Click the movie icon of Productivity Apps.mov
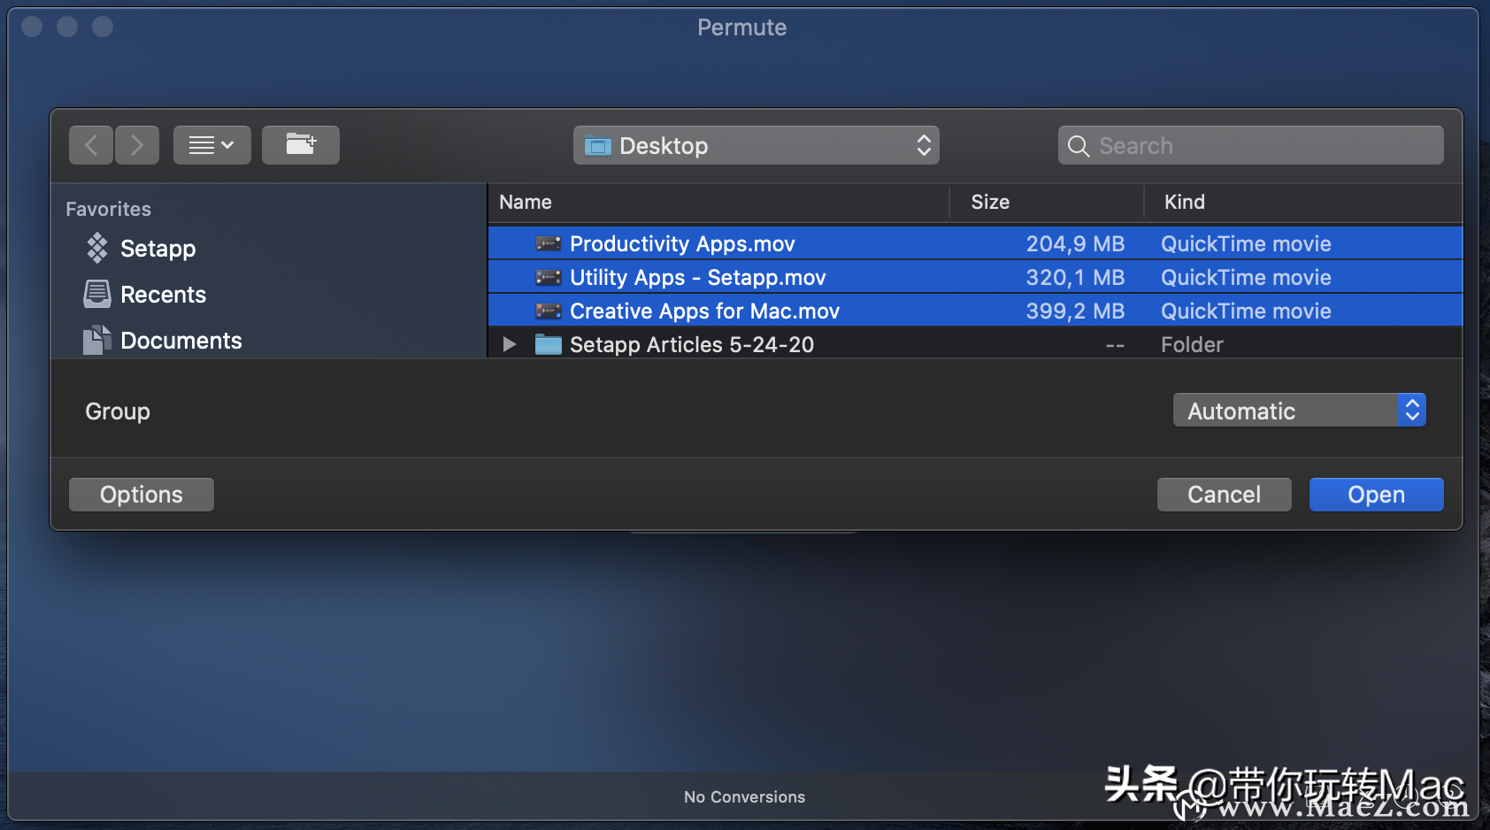1490x830 pixels. tap(549, 243)
